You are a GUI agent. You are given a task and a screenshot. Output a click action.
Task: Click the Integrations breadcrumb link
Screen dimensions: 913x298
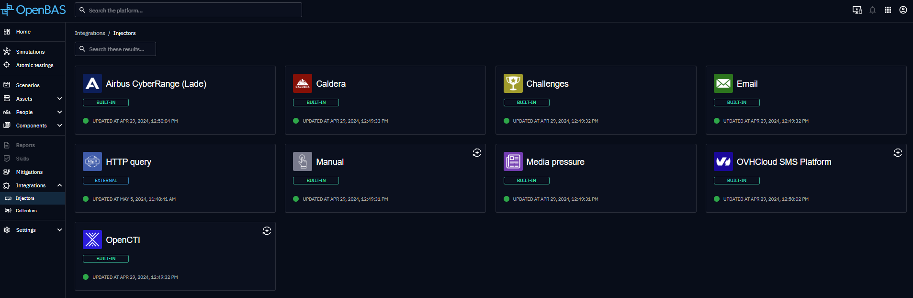tap(90, 33)
